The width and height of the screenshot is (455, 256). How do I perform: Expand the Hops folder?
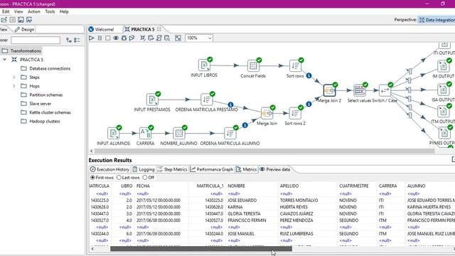[14, 86]
